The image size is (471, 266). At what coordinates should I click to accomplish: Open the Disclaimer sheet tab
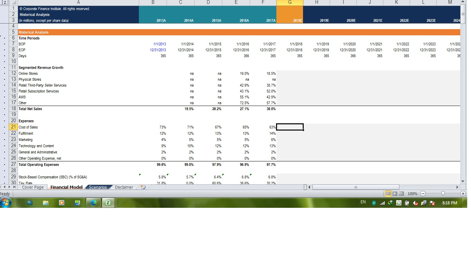pyautogui.click(x=124, y=187)
